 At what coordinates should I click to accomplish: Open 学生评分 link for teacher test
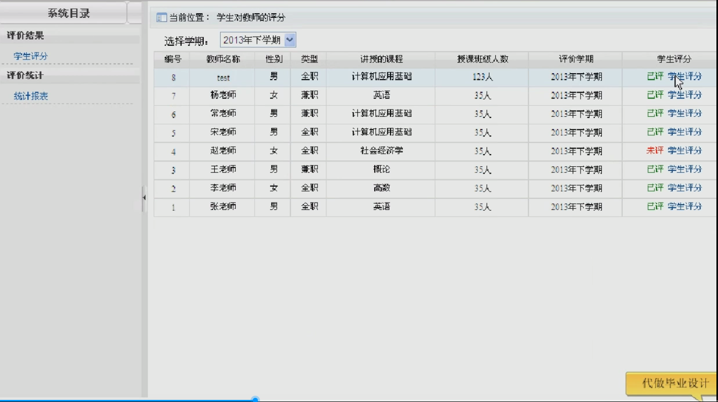coord(684,77)
